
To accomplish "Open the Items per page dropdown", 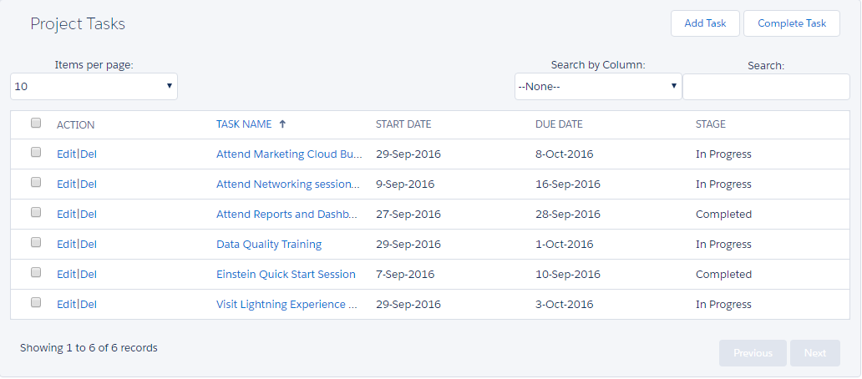I will tap(94, 86).
